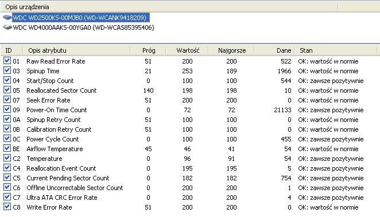Select the Current Pending Sector Count attribute name
This screenshot has height=217, width=380.
tap(68, 178)
